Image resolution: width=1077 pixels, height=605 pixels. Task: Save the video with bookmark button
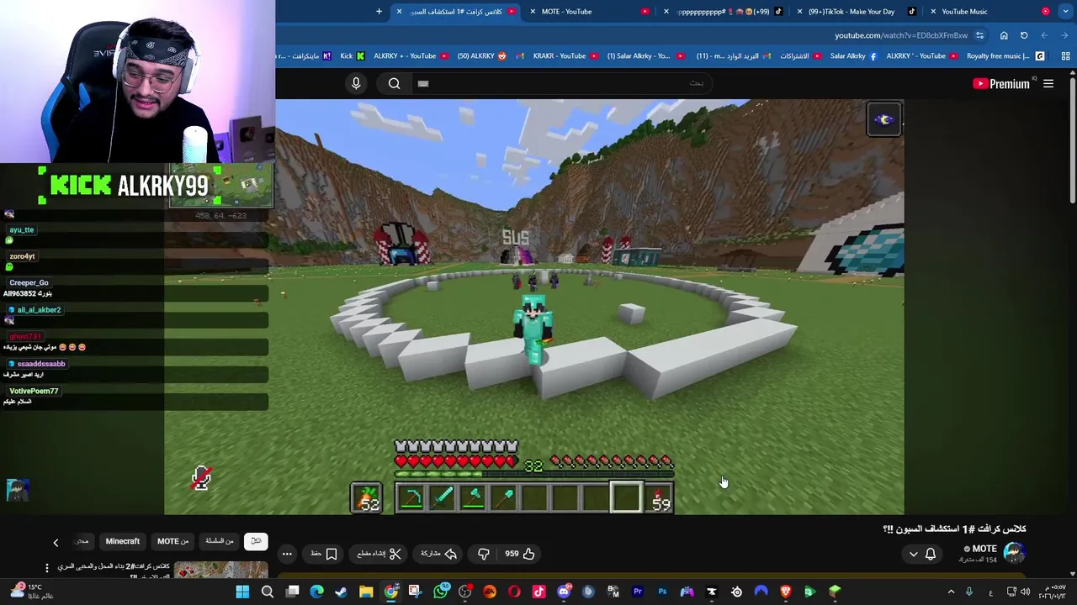[x=324, y=554]
